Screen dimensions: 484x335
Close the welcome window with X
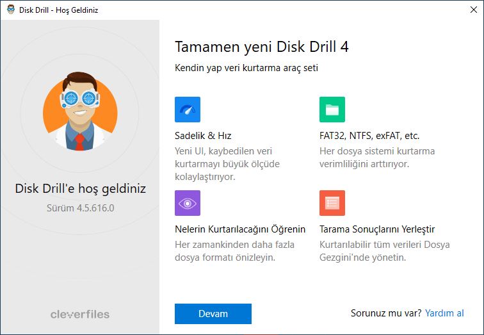point(474,10)
